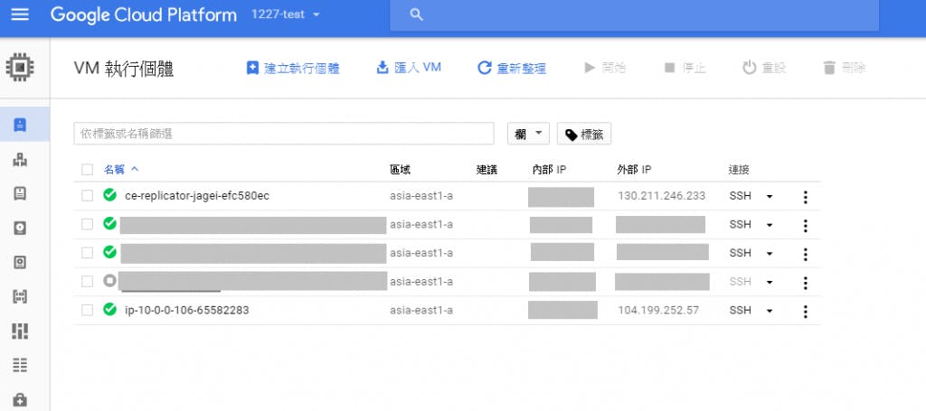Open instance groups icon in sidebar
Viewport: 926px width, 411px height.
[20, 160]
